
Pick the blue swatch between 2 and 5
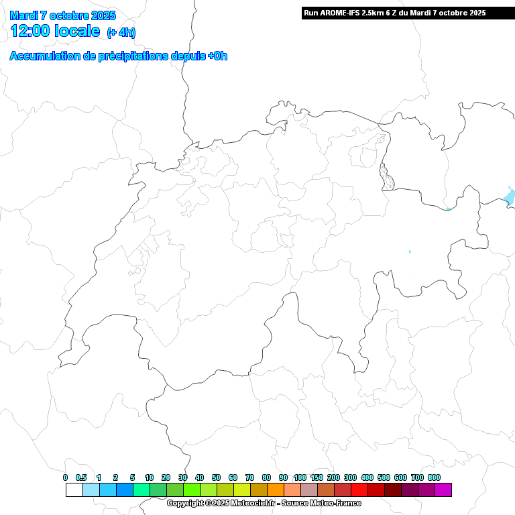124,490
